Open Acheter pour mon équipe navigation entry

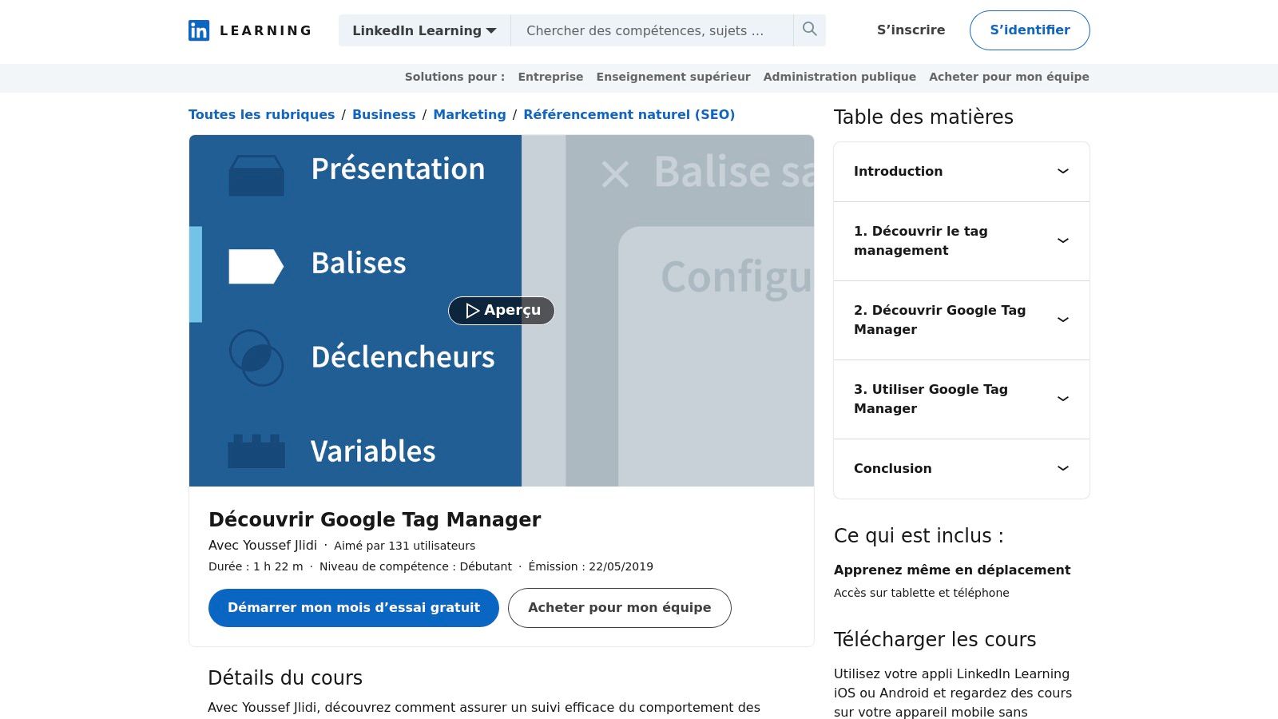point(1009,77)
